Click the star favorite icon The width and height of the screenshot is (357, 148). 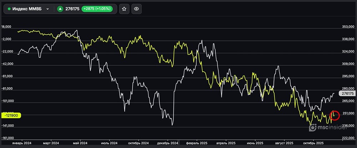pos(124,9)
